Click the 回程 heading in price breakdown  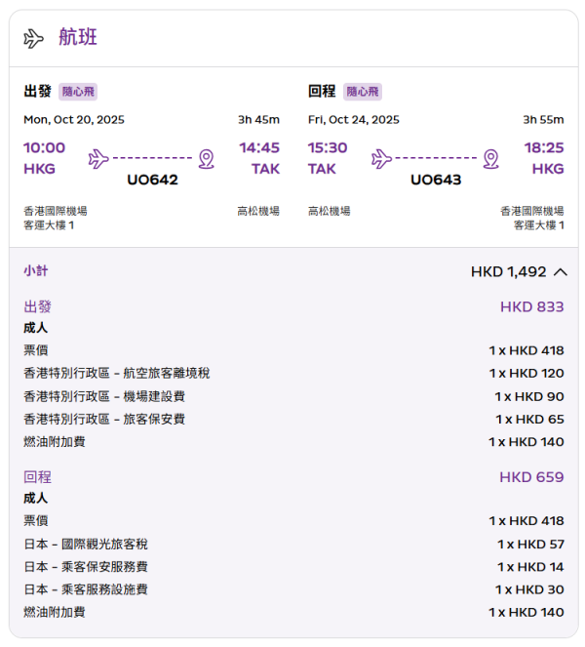point(37,477)
